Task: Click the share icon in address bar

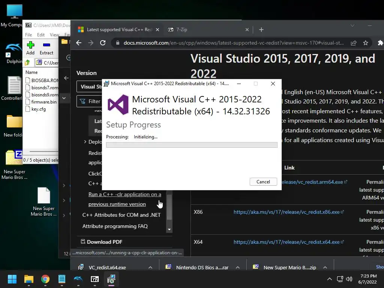Action: (x=353, y=43)
